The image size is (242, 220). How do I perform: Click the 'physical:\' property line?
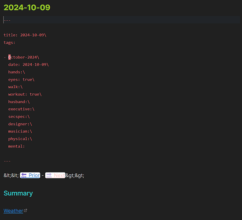point(20,139)
